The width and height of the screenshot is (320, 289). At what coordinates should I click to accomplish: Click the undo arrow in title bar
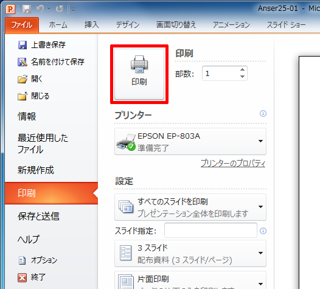[x=40, y=9]
